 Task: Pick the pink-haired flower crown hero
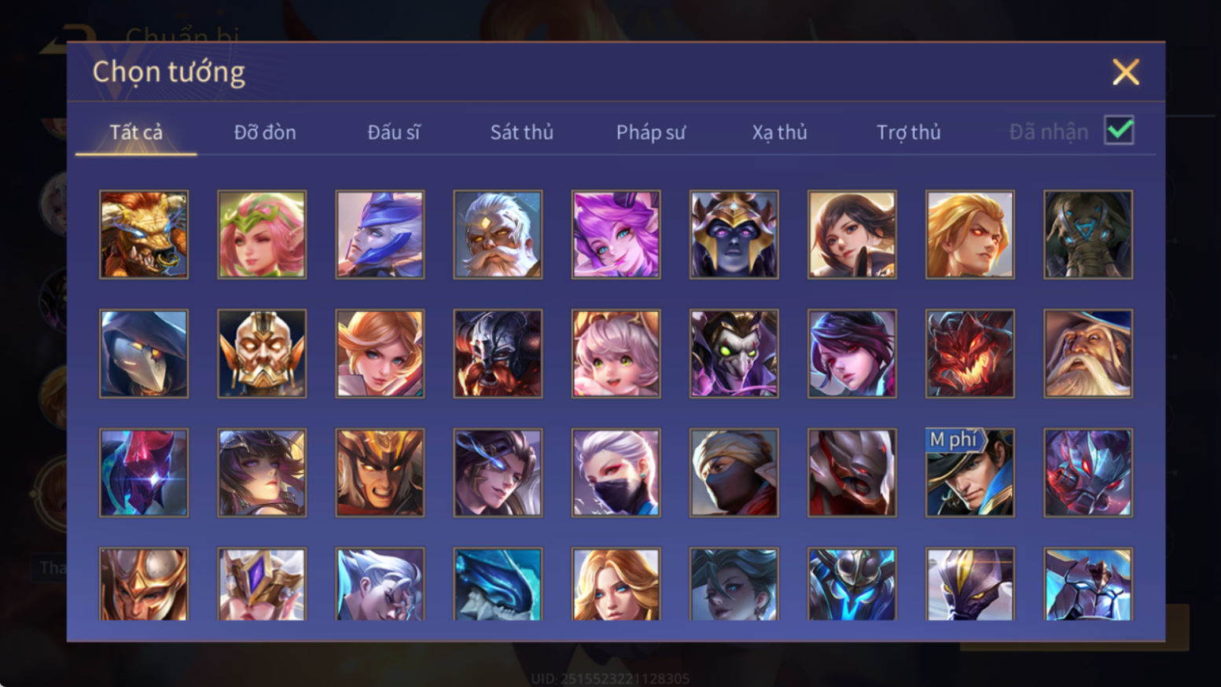[262, 234]
